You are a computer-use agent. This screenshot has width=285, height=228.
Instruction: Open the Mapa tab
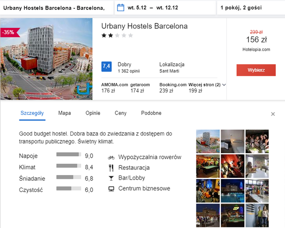(64, 113)
